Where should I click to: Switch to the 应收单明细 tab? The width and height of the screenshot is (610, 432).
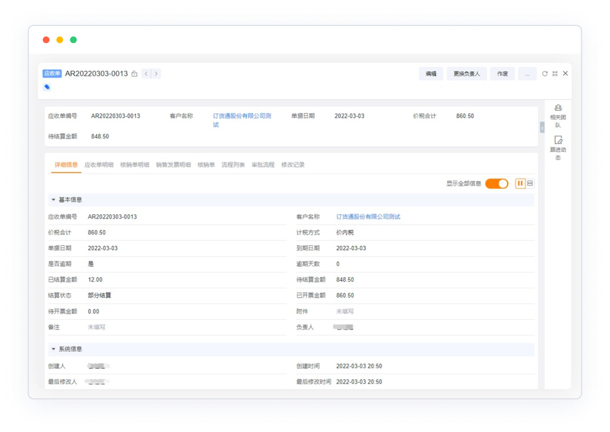pos(99,165)
